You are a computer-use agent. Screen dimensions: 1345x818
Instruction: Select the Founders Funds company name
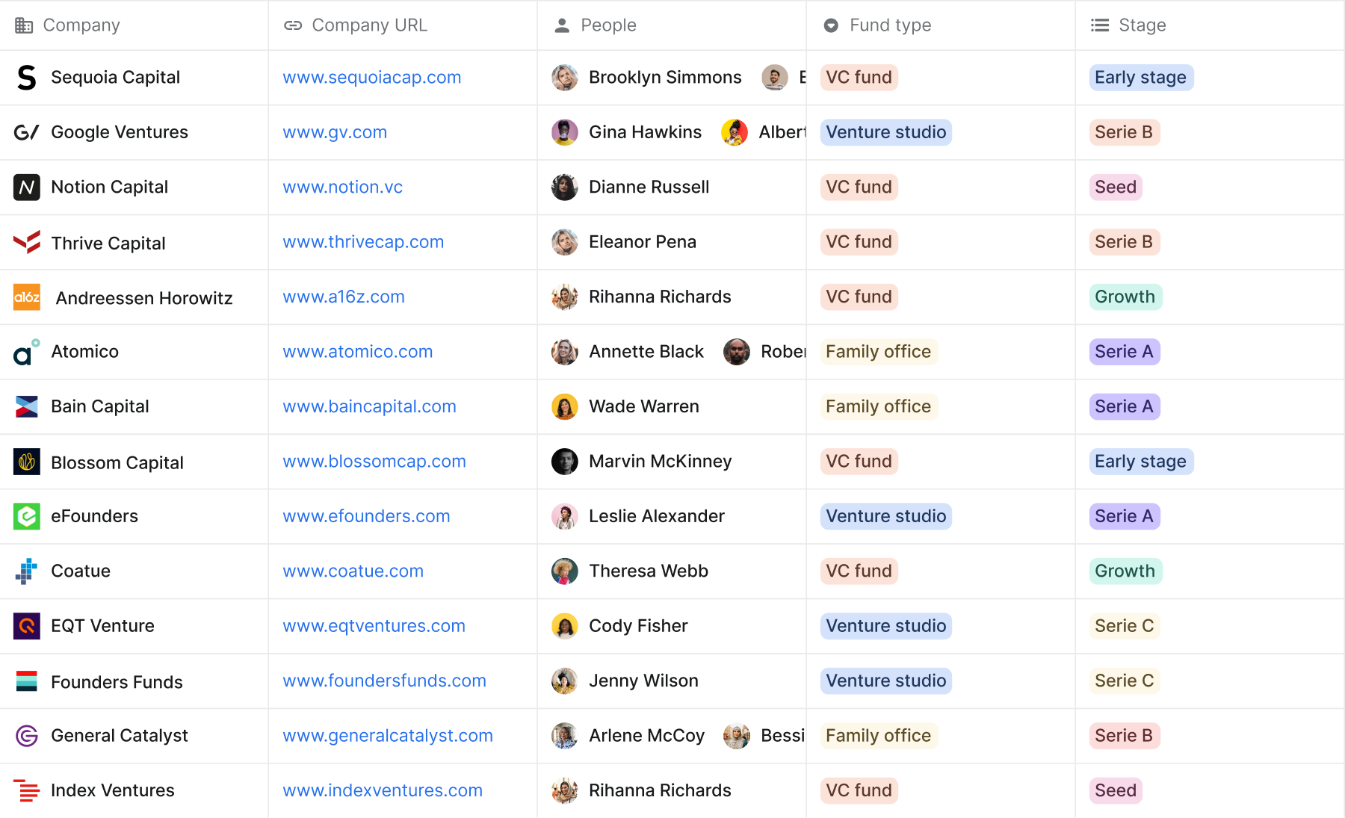pyautogui.click(x=117, y=682)
